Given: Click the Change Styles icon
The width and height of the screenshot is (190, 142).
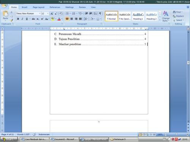Looking at the screenshot, I should [166, 16].
